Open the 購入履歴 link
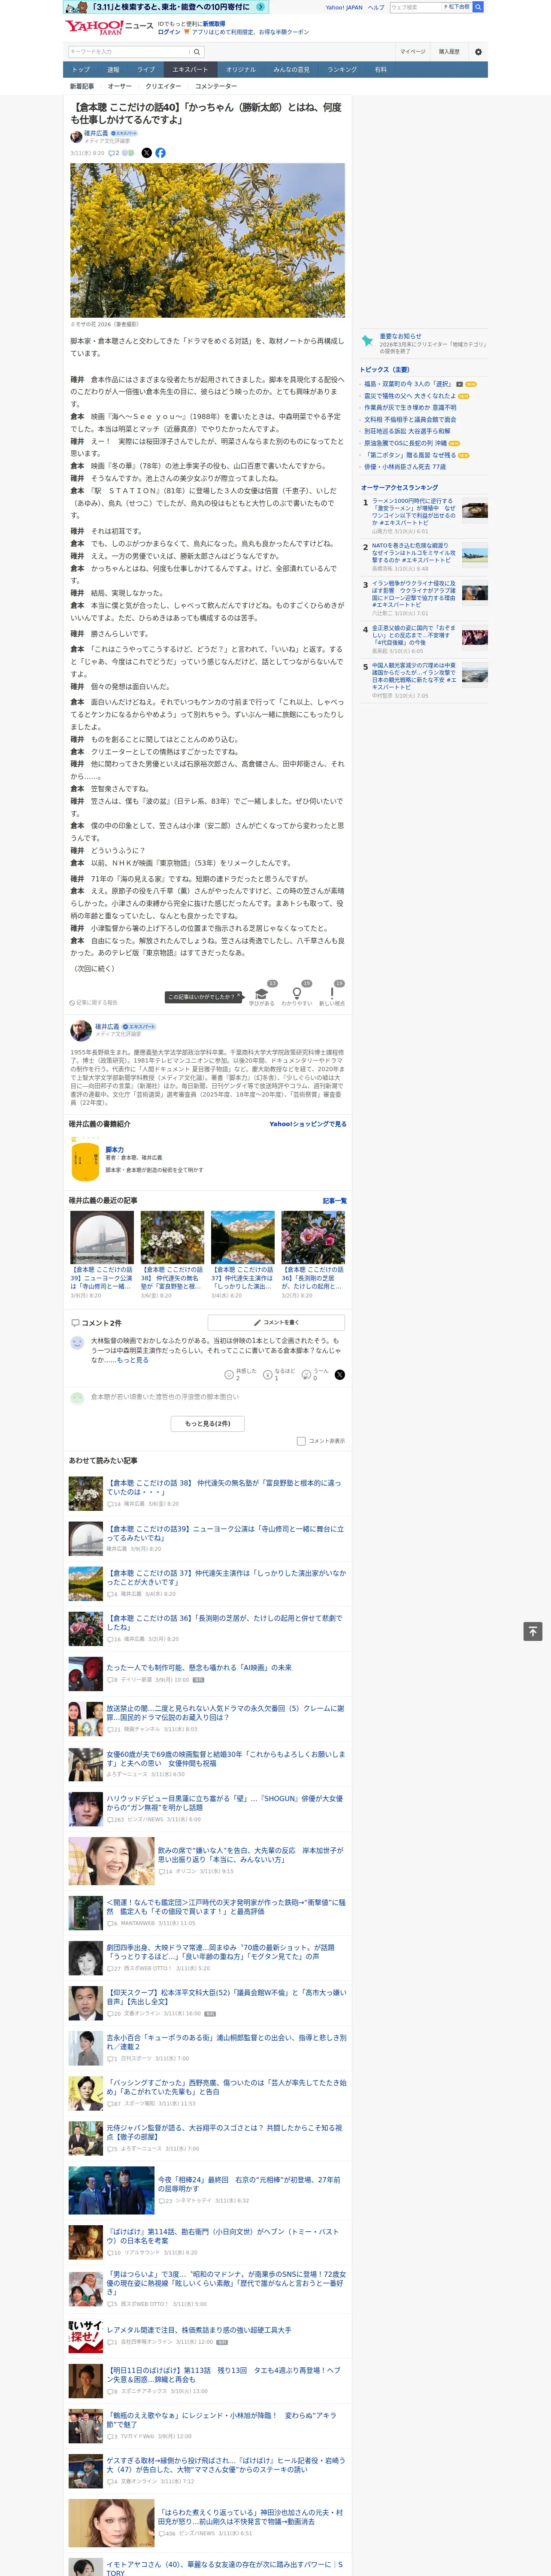 [449, 52]
